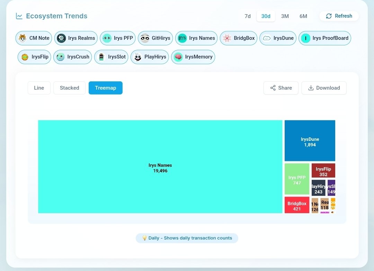Click the light green Irys PFP 747 block
374x271 pixels.
[x=297, y=179]
